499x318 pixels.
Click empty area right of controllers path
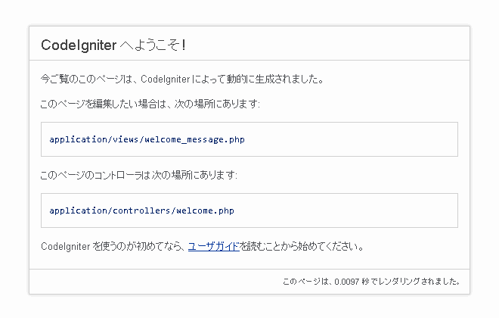click(x=346, y=210)
